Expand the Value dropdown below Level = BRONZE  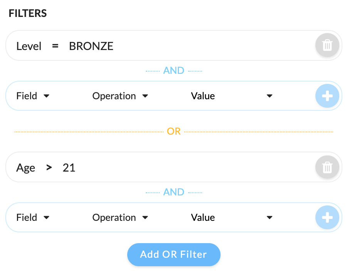click(x=231, y=96)
